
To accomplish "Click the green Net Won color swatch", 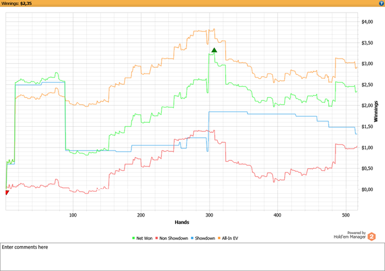I will pos(134,238).
